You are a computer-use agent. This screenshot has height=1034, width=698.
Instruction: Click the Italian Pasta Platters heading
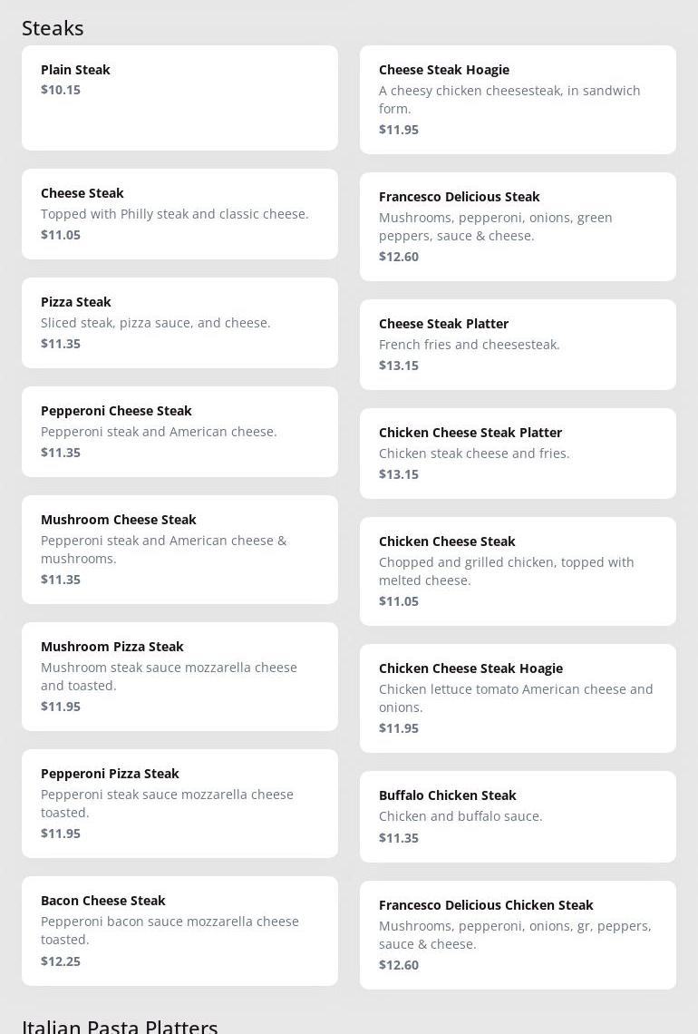(120, 1027)
